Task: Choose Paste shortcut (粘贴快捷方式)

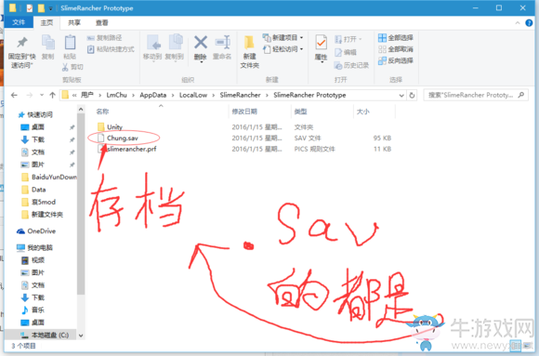Action: pyautogui.click(x=111, y=49)
